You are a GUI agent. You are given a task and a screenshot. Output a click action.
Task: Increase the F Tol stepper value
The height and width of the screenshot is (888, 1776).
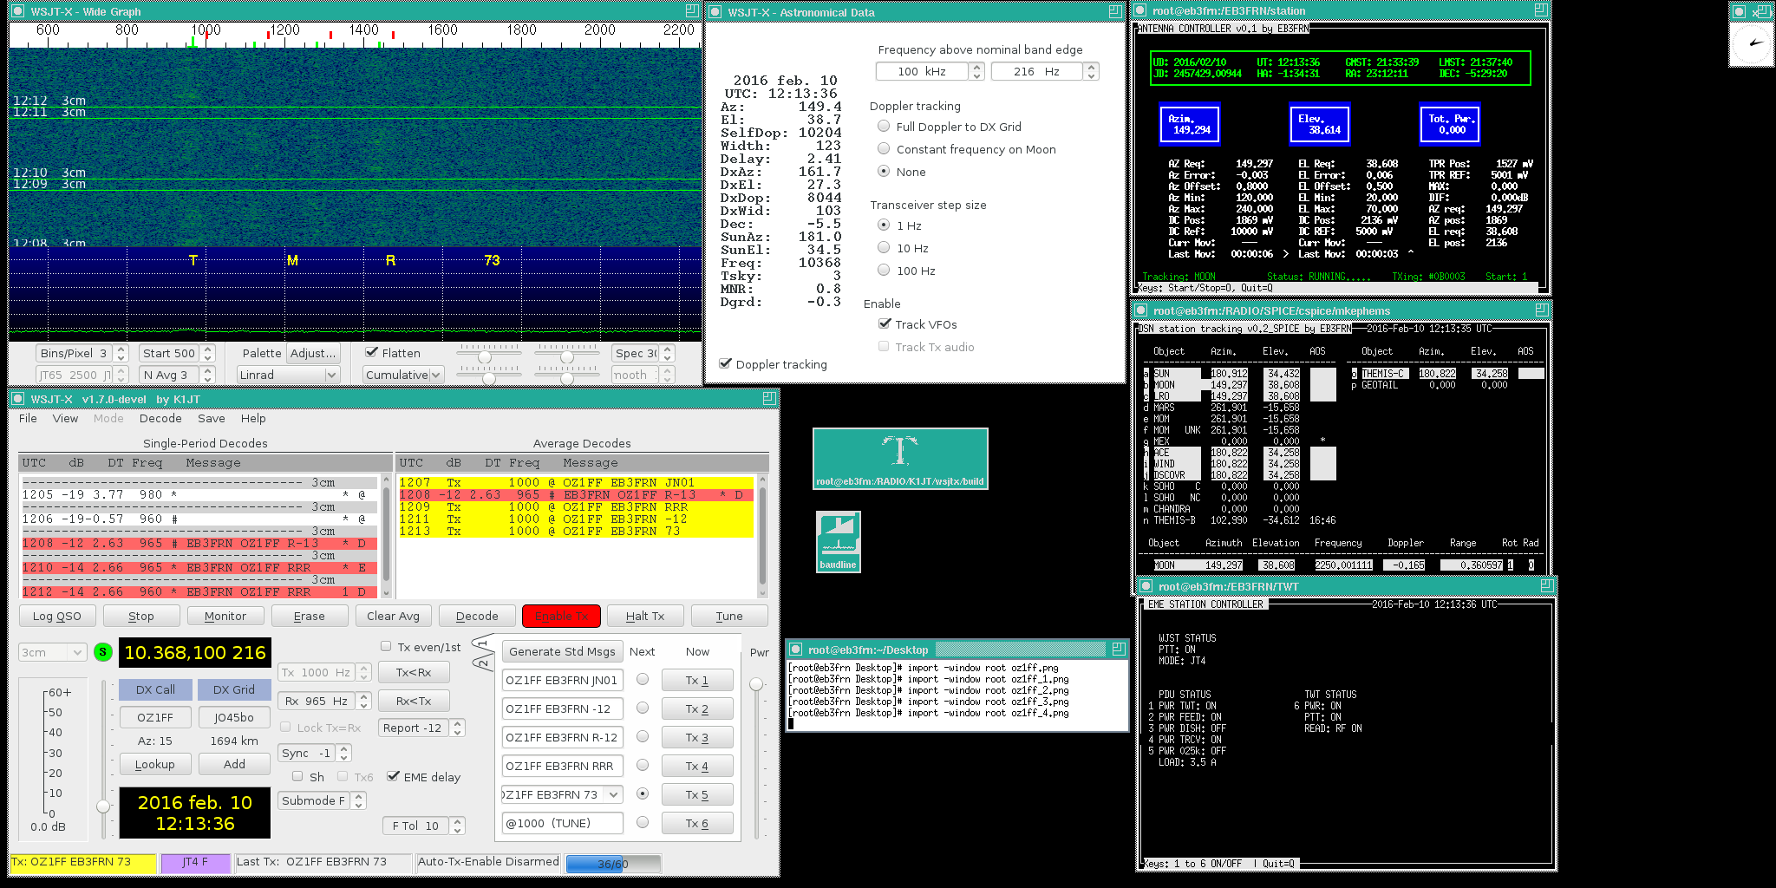[x=458, y=821]
